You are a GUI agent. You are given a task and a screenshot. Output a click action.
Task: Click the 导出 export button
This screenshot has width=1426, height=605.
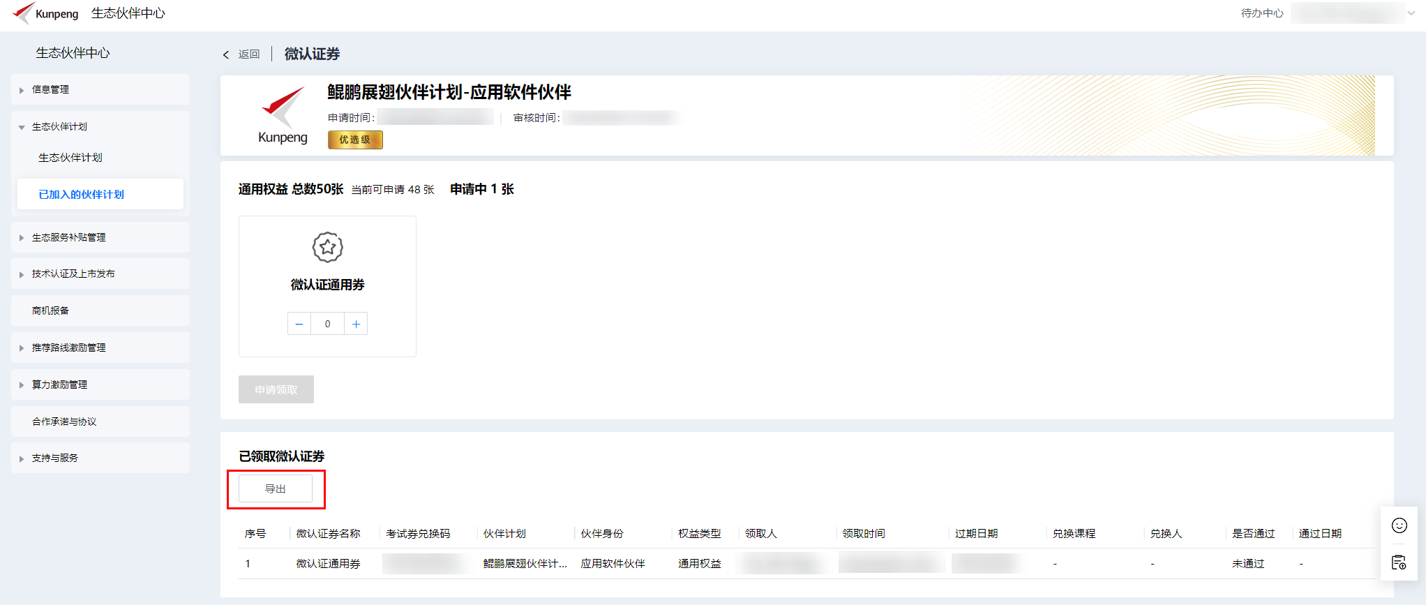276,488
